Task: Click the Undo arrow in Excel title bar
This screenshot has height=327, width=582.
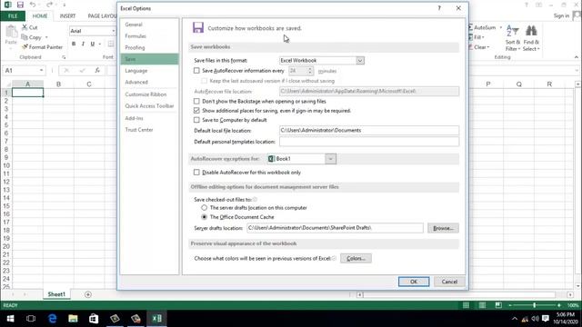Action: (x=33, y=5)
